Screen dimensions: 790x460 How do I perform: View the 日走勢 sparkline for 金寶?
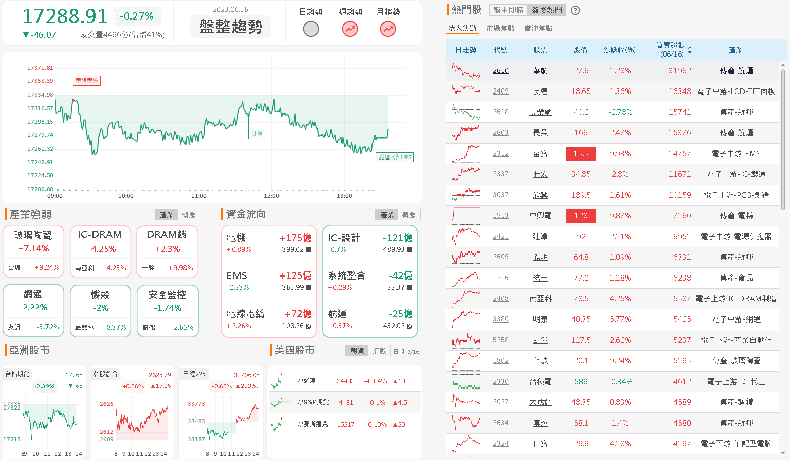point(466,154)
